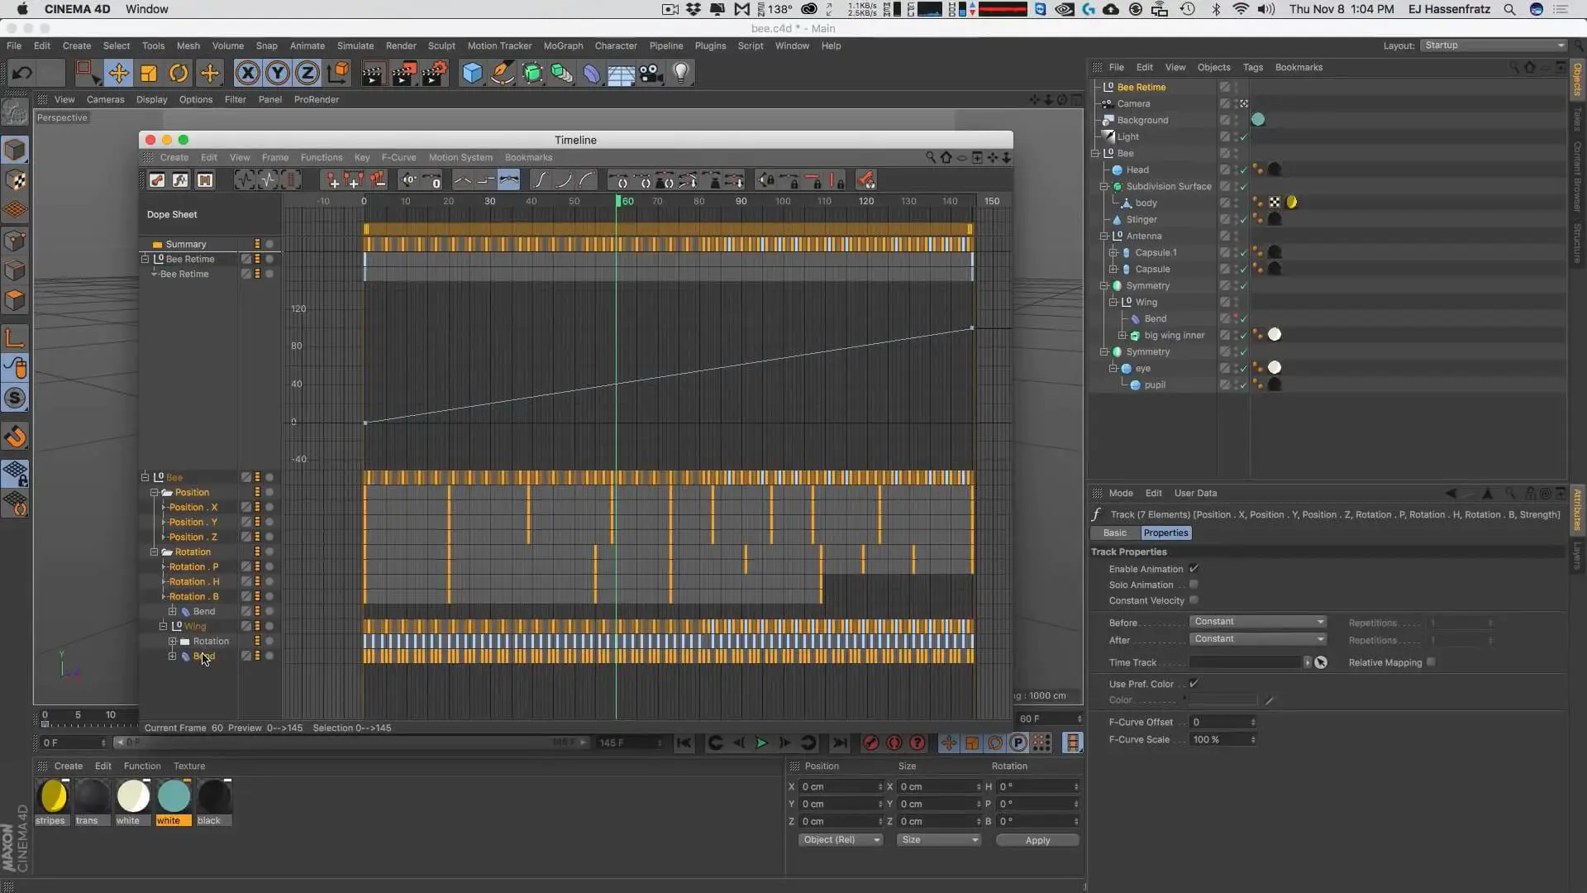Click the spline Pen tool icon

click(x=503, y=74)
